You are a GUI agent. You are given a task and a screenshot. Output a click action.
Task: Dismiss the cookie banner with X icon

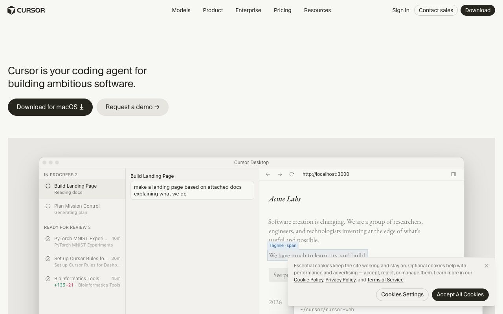(x=486, y=266)
